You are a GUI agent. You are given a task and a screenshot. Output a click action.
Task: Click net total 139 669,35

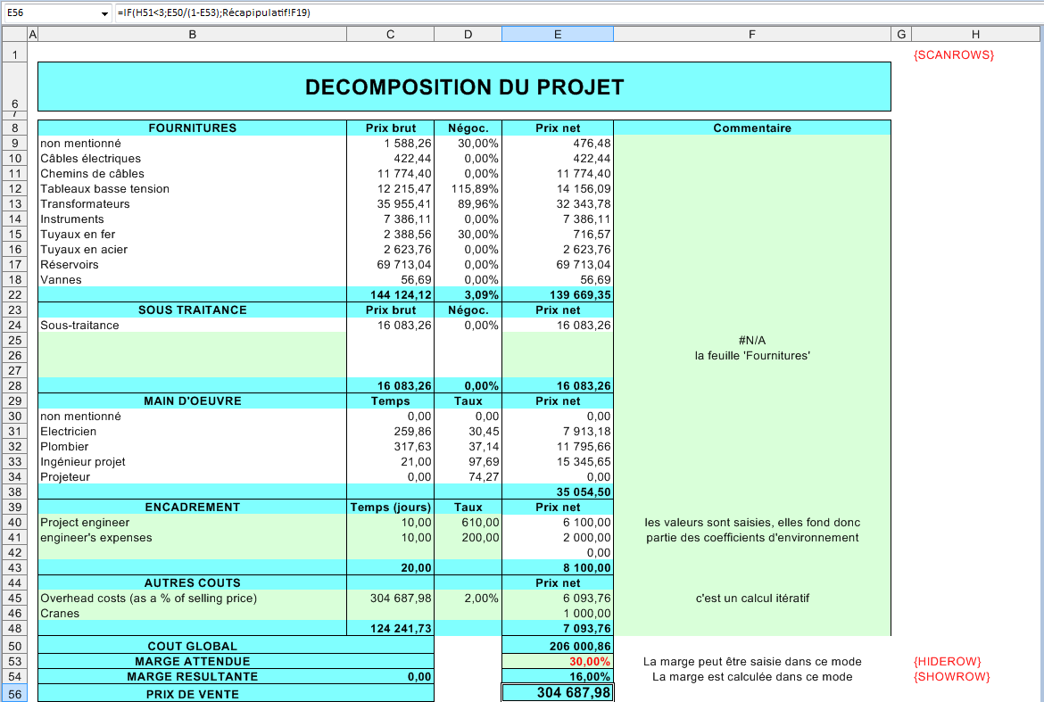click(558, 294)
